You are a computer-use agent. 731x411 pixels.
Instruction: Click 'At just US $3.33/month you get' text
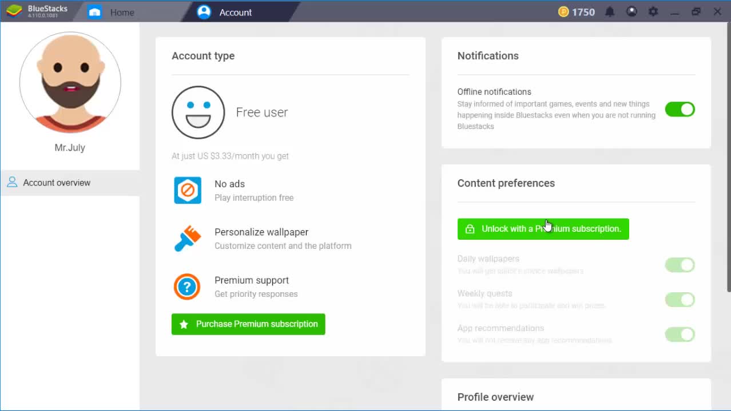click(230, 156)
